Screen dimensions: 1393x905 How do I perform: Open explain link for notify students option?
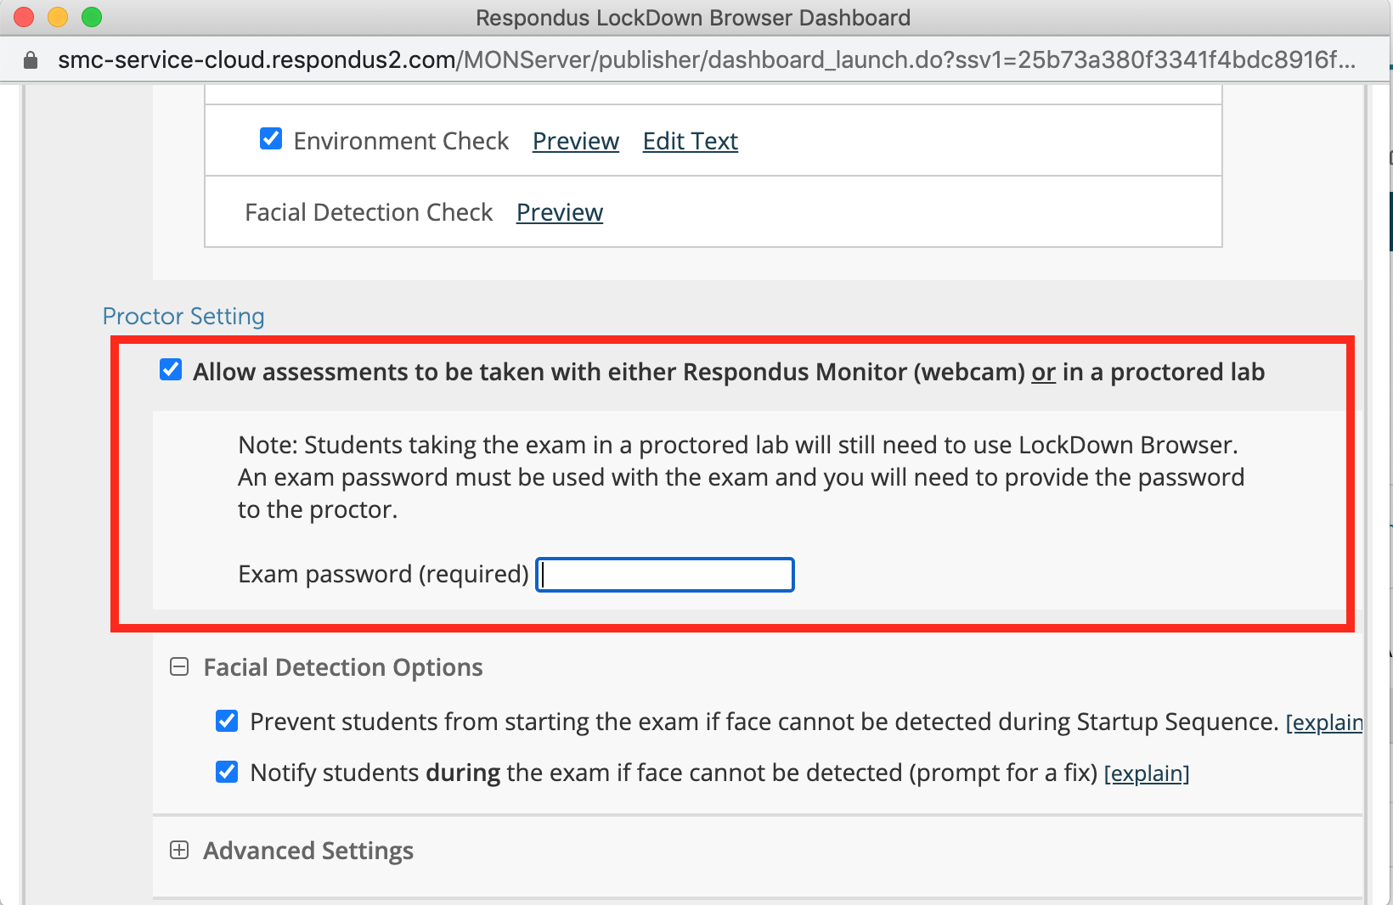click(x=1146, y=773)
